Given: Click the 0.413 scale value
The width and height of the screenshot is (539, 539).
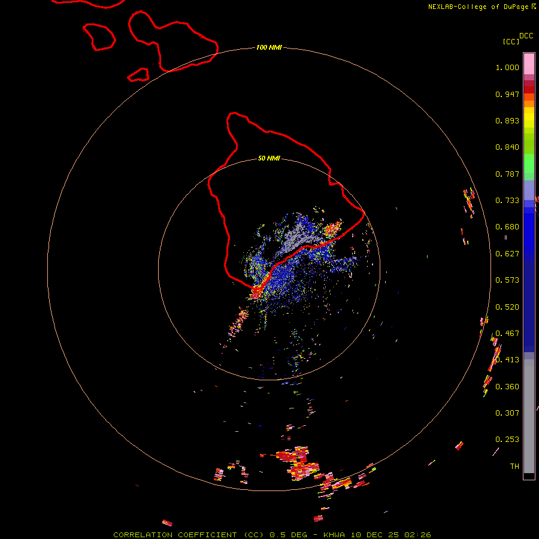Looking at the screenshot, I should [x=507, y=360].
